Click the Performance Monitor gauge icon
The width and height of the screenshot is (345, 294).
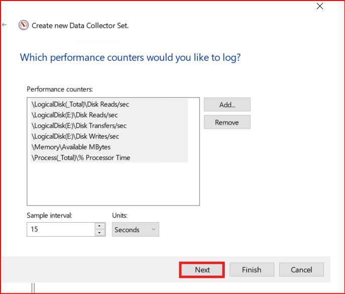[x=24, y=25]
